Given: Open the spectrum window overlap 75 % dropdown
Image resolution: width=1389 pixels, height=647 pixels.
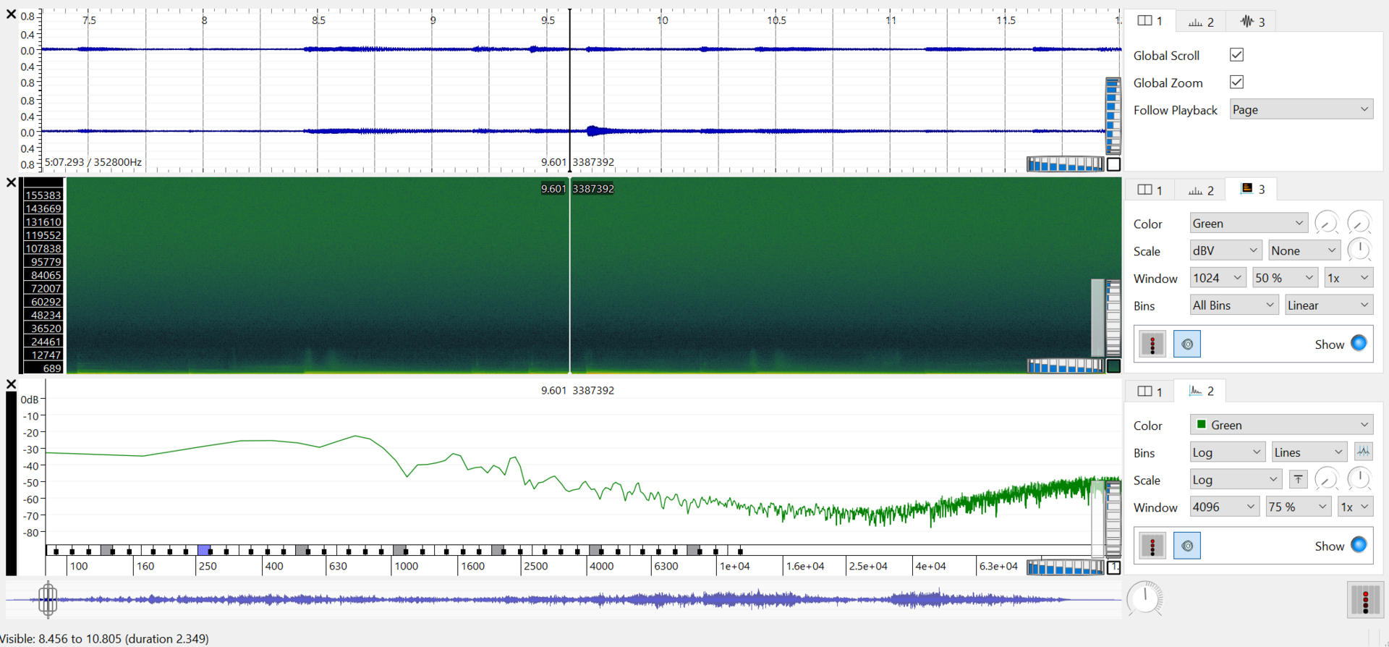Looking at the screenshot, I should pyautogui.click(x=1298, y=507).
